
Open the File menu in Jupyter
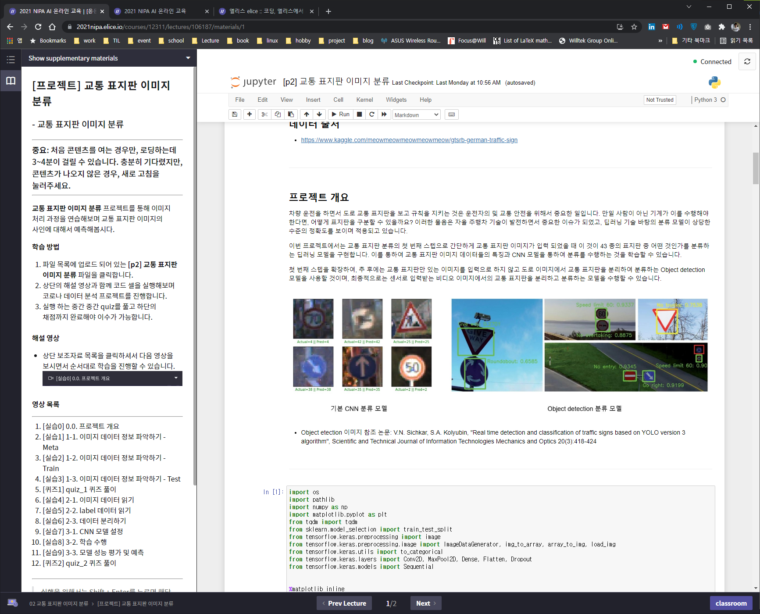pyautogui.click(x=240, y=100)
